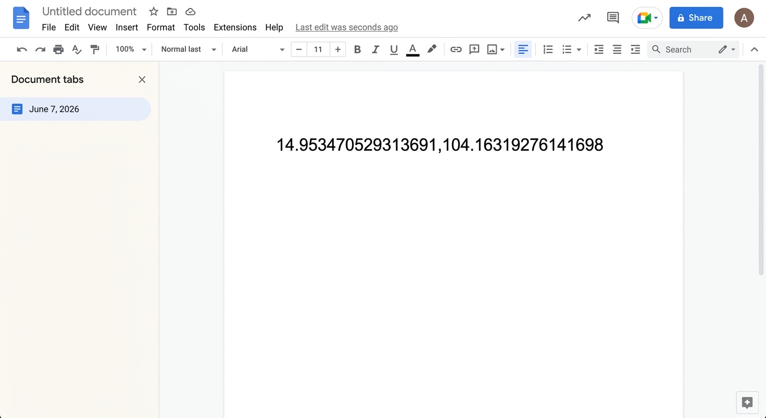Screen dimensions: 766x418
Task: Open the editing mode pencil dropdown
Action: point(727,50)
